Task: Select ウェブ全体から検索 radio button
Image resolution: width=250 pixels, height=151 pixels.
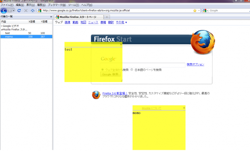Action: pyautogui.click(x=102, y=70)
